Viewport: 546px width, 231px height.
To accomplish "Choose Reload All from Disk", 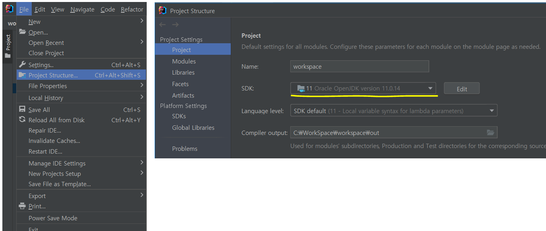I will pos(81,120).
